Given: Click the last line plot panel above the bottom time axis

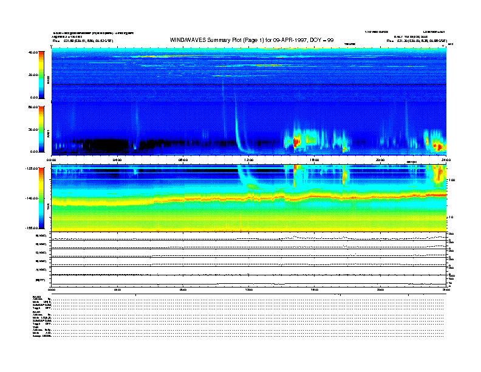Looking at the screenshot, I should pos(249,281).
